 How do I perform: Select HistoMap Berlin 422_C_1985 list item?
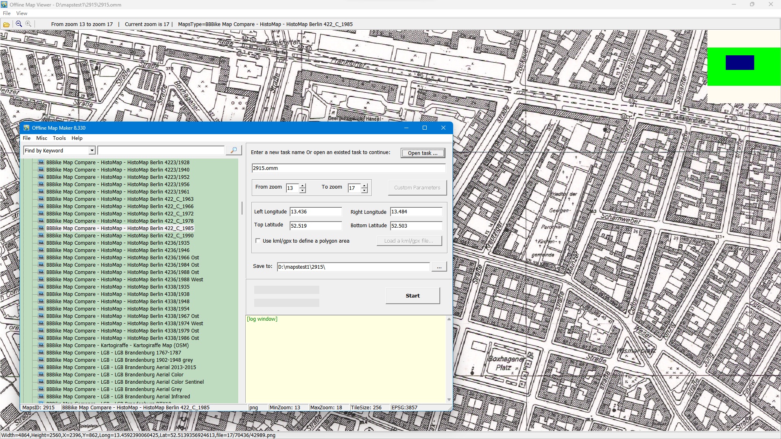click(x=120, y=228)
